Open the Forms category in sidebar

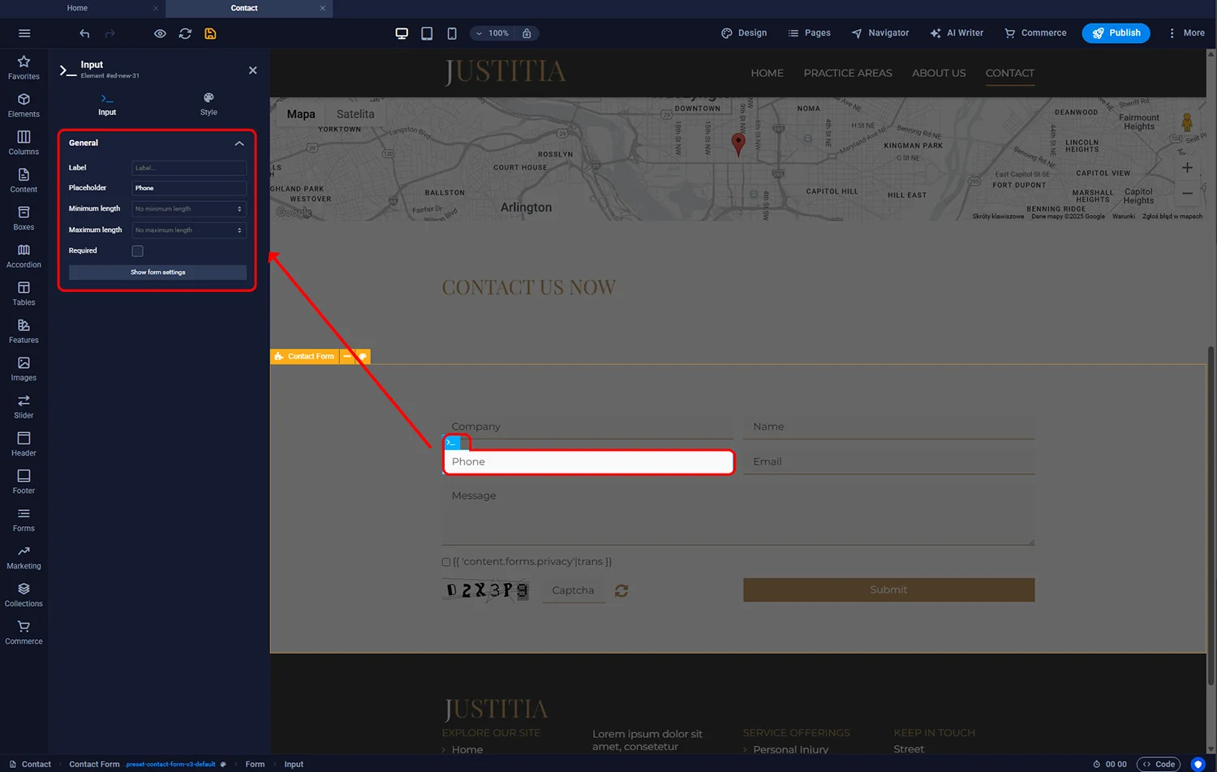coord(24,519)
